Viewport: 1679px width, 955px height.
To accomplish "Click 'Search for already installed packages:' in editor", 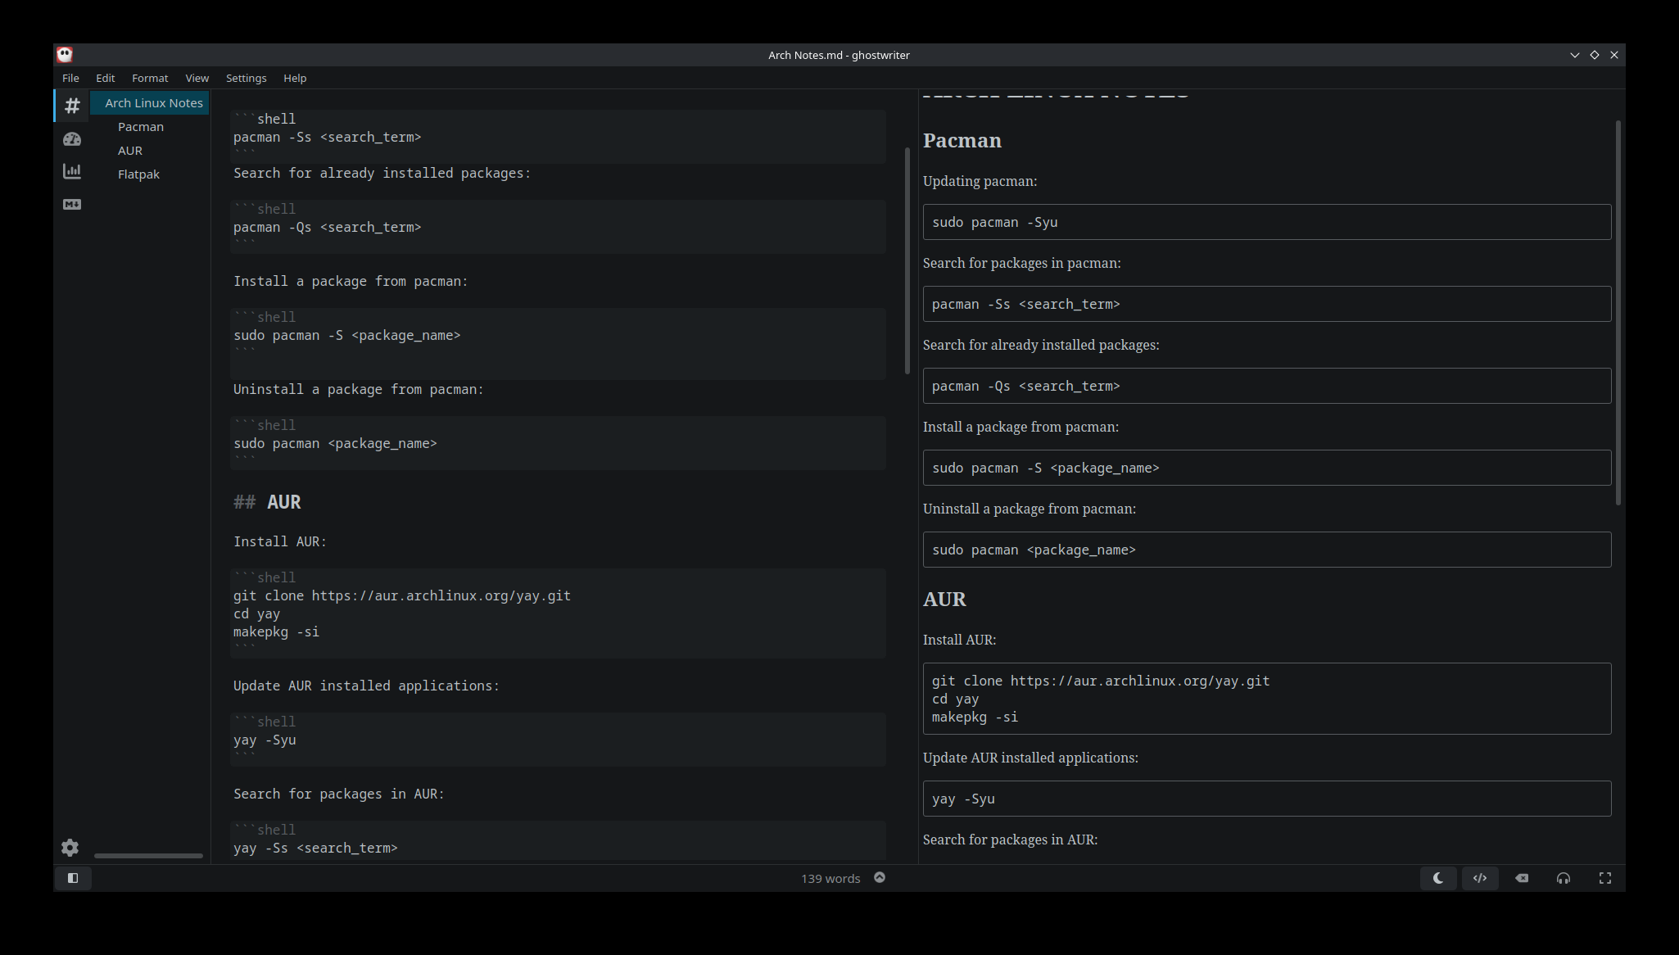I will [x=382, y=173].
